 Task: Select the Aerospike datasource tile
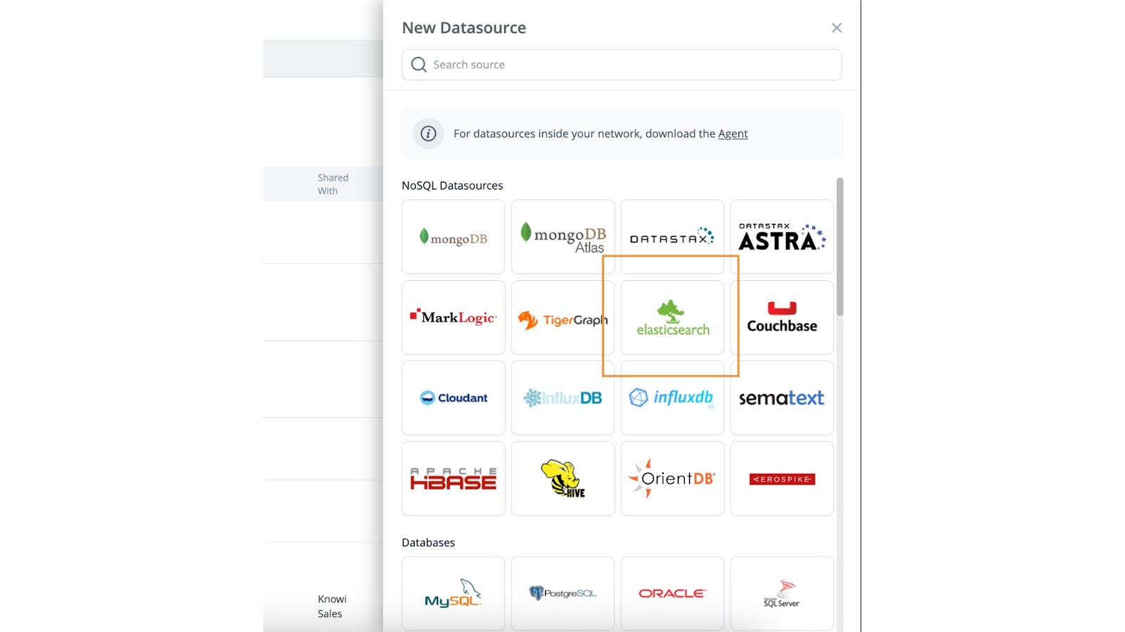click(782, 478)
